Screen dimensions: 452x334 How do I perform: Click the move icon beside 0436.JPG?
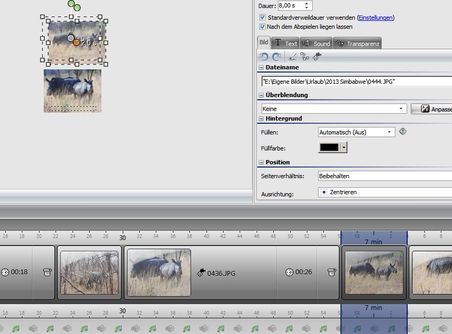pyautogui.click(x=201, y=273)
